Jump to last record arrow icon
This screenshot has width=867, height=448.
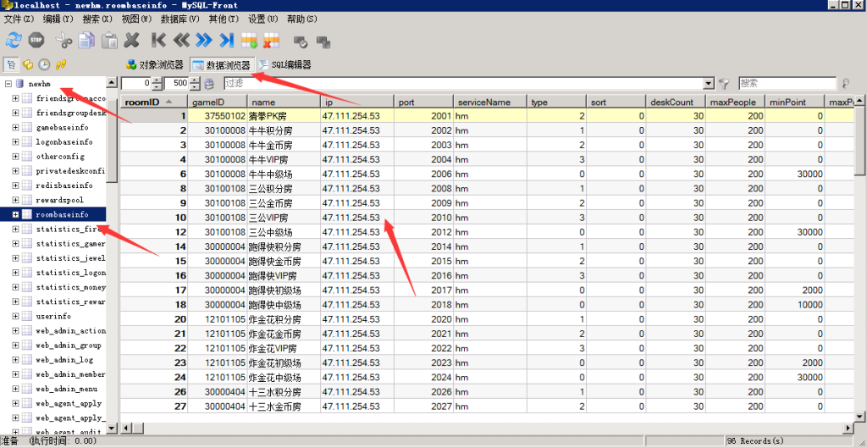pos(226,40)
